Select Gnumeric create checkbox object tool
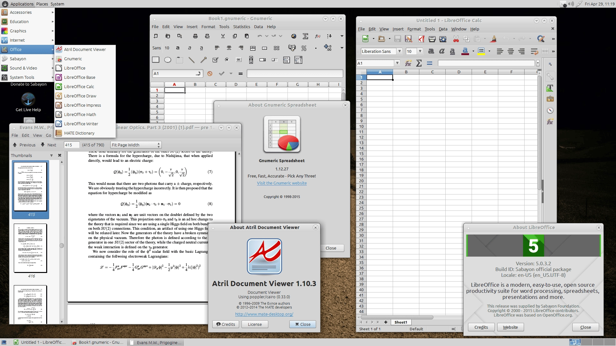The height and width of the screenshot is (346, 616). (x=215, y=60)
